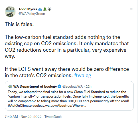Open the quoted Clean Fuel Standard tweet
The height and width of the screenshot is (123, 138).
click(69, 96)
